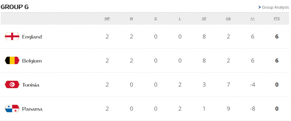291x121 pixels.
Task: Click the arrow beside Group Analysis
Action: [x=259, y=7]
